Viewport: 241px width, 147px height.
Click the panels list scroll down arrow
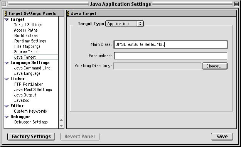coord(61,126)
